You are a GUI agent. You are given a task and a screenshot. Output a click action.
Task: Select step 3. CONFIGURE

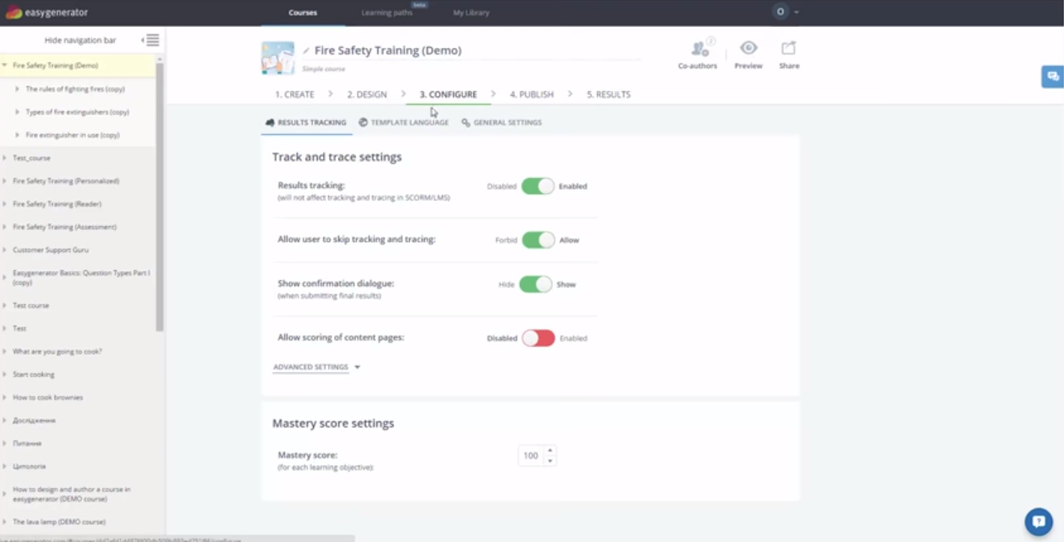(448, 94)
